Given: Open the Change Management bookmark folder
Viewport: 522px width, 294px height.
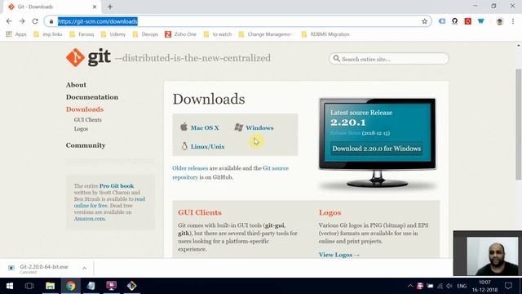Looking at the screenshot, I should point(265,34).
